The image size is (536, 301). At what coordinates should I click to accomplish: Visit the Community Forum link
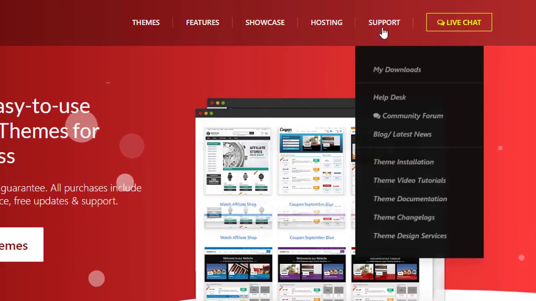coord(412,116)
